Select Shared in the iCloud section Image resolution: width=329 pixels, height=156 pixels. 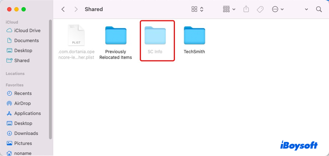coord(21,60)
